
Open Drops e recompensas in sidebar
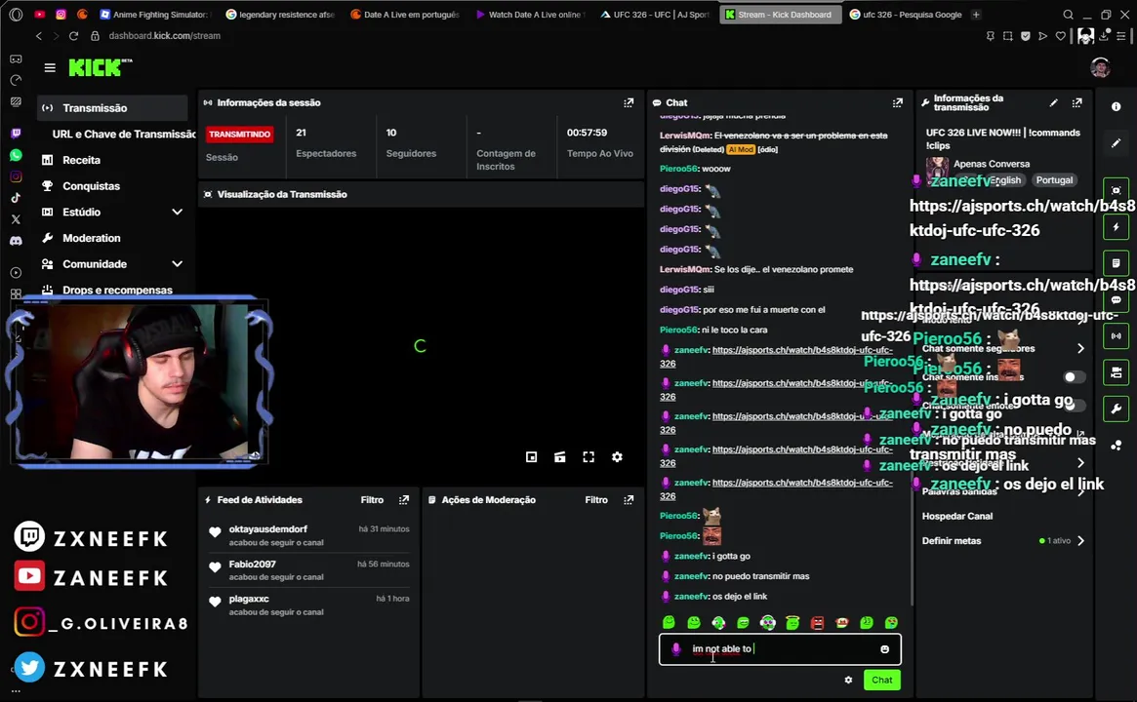tap(117, 290)
